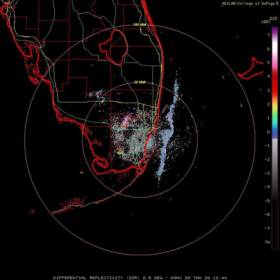Viewport: 280px width, 280px height.
Task: Click the -7 value on color scale
Action: pos(267,228)
